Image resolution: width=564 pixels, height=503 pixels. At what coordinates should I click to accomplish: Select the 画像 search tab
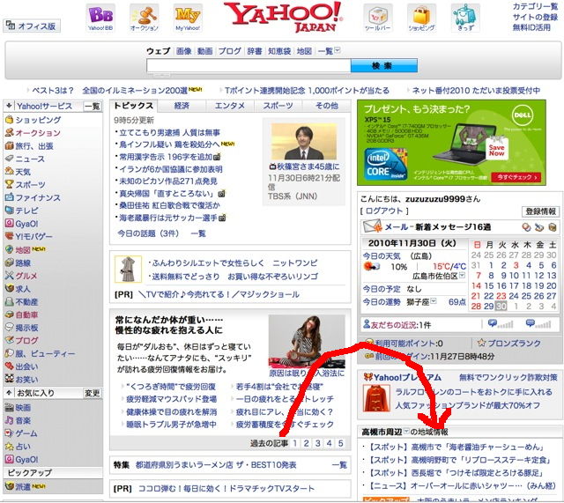tap(184, 51)
